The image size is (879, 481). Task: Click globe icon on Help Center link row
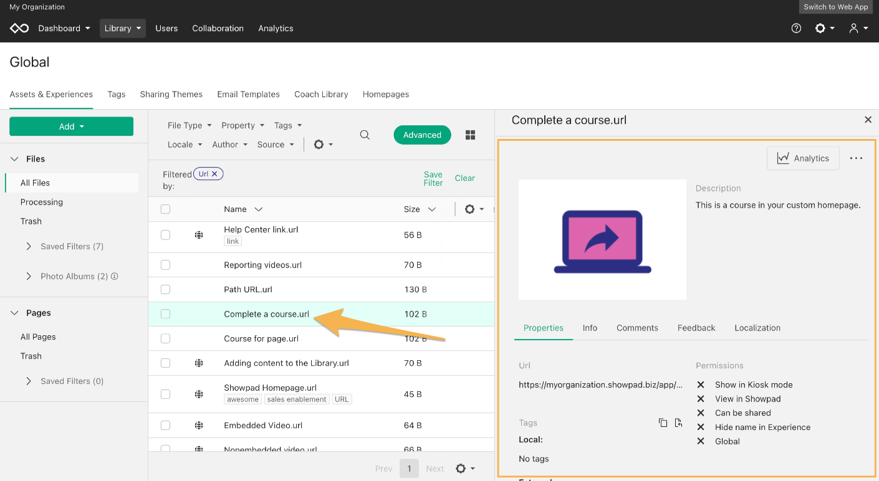[x=199, y=235]
